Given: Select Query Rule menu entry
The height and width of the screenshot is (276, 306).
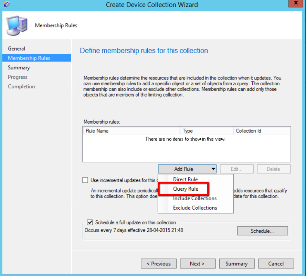Looking at the screenshot, I should point(186,189).
